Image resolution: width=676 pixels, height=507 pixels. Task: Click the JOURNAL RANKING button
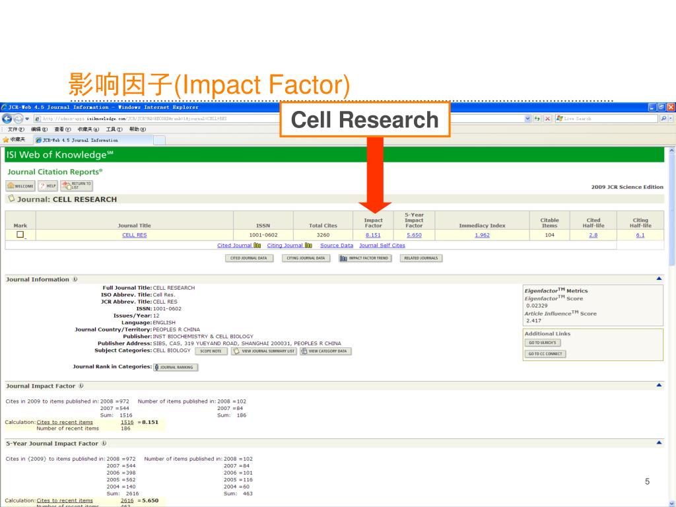176,367
